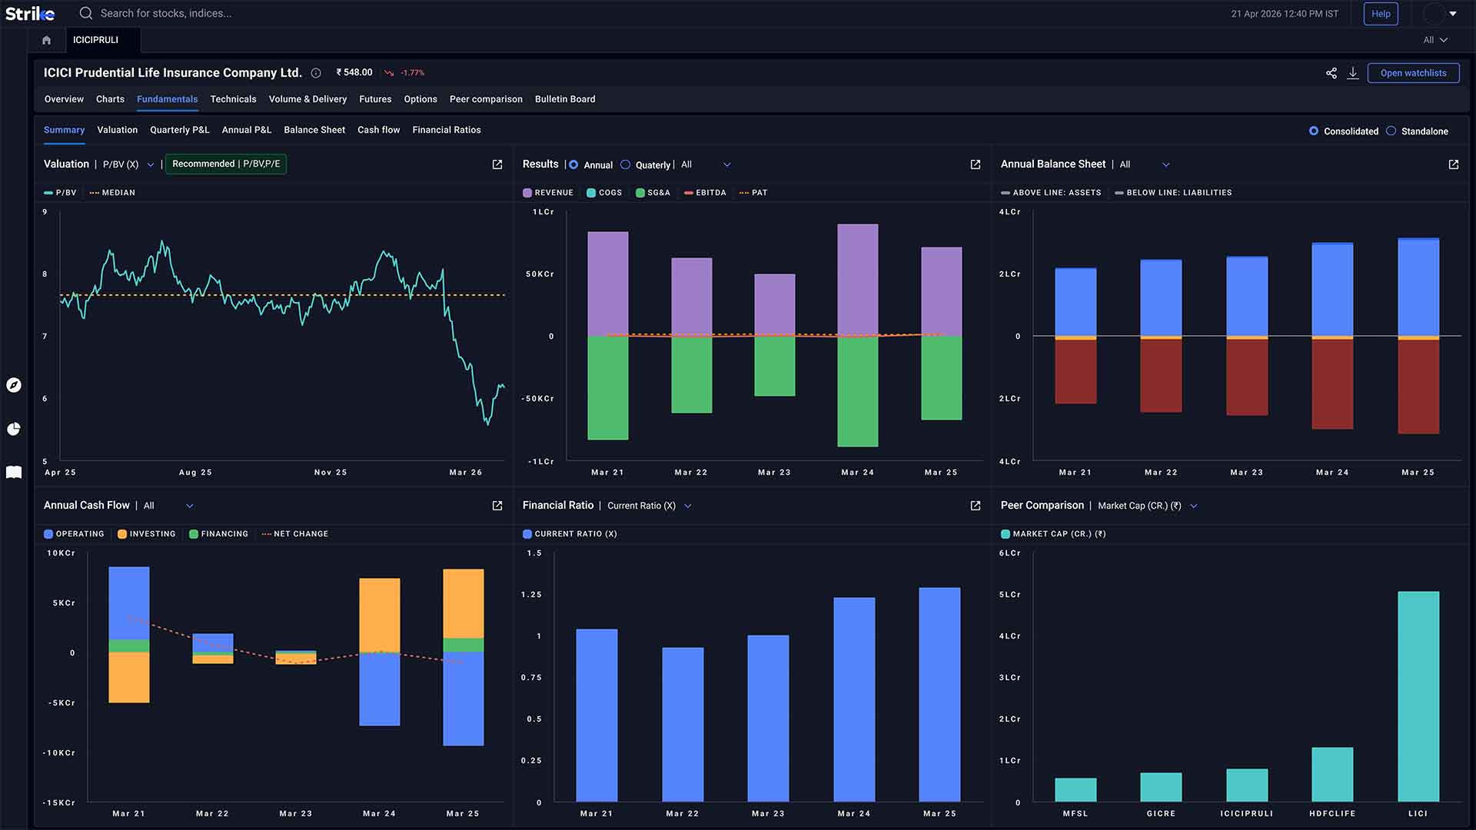Select the Consolidated radio button
This screenshot has width=1476, height=830.
pyautogui.click(x=1314, y=131)
